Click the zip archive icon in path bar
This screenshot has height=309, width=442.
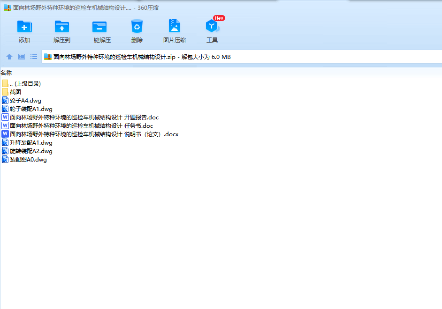click(48, 57)
